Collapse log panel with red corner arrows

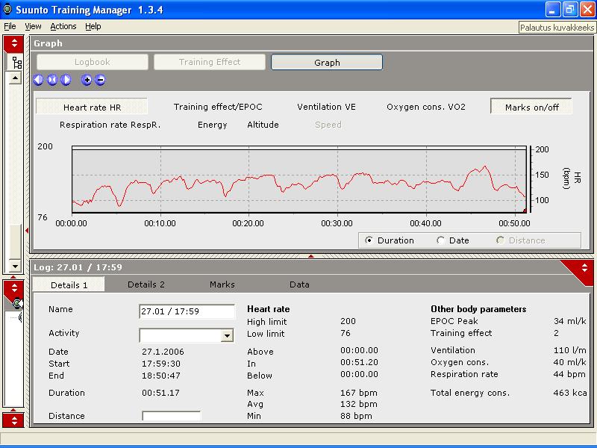(x=584, y=268)
